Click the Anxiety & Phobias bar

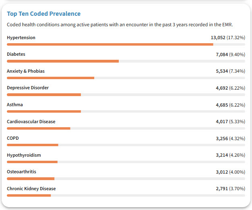[50, 78]
